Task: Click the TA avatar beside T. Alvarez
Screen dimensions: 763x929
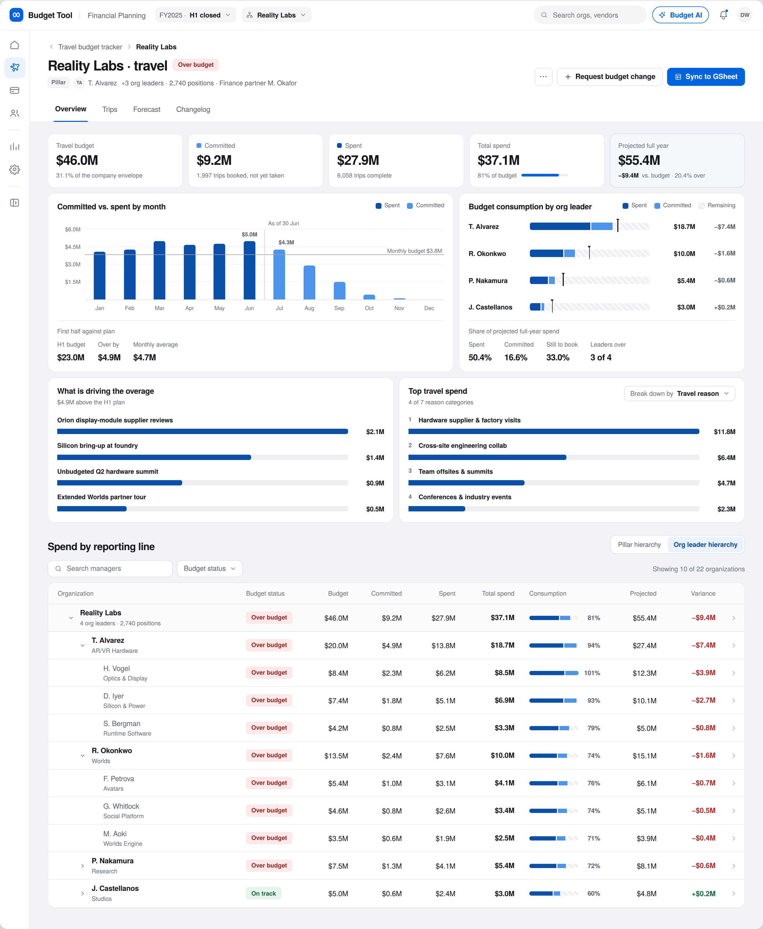Action: tap(79, 83)
